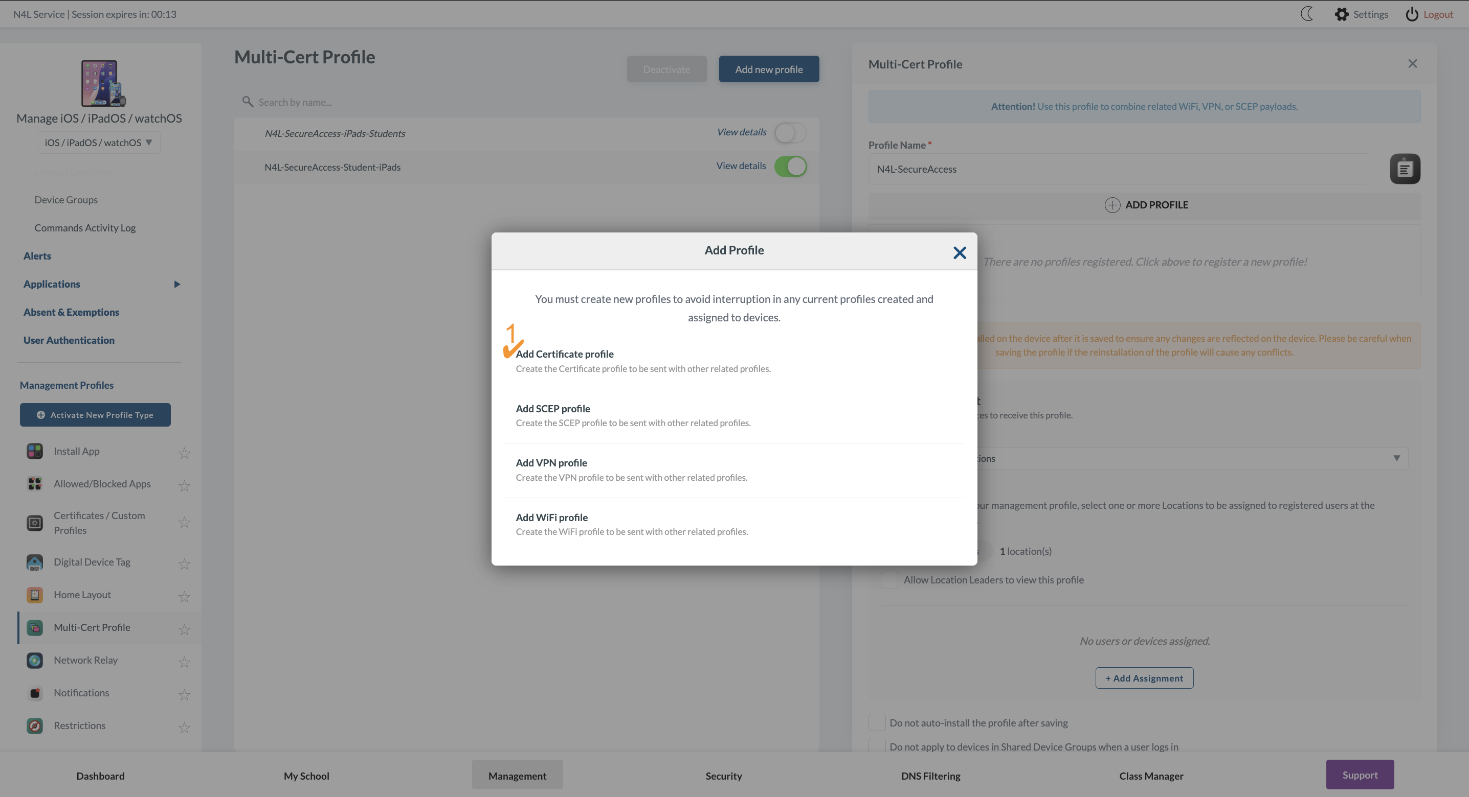Click + Add Assignment button
The width and height of the screenshot is (1469, 797).
pyautogui.click(x=1144, y=678)
